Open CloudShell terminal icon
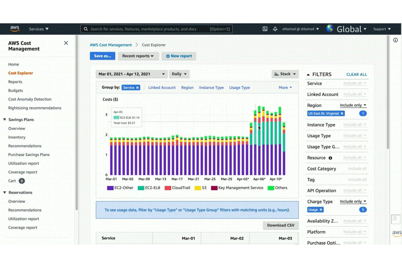Image resolution: width=402 pixels, height=268 pixels. pos(265,29)
